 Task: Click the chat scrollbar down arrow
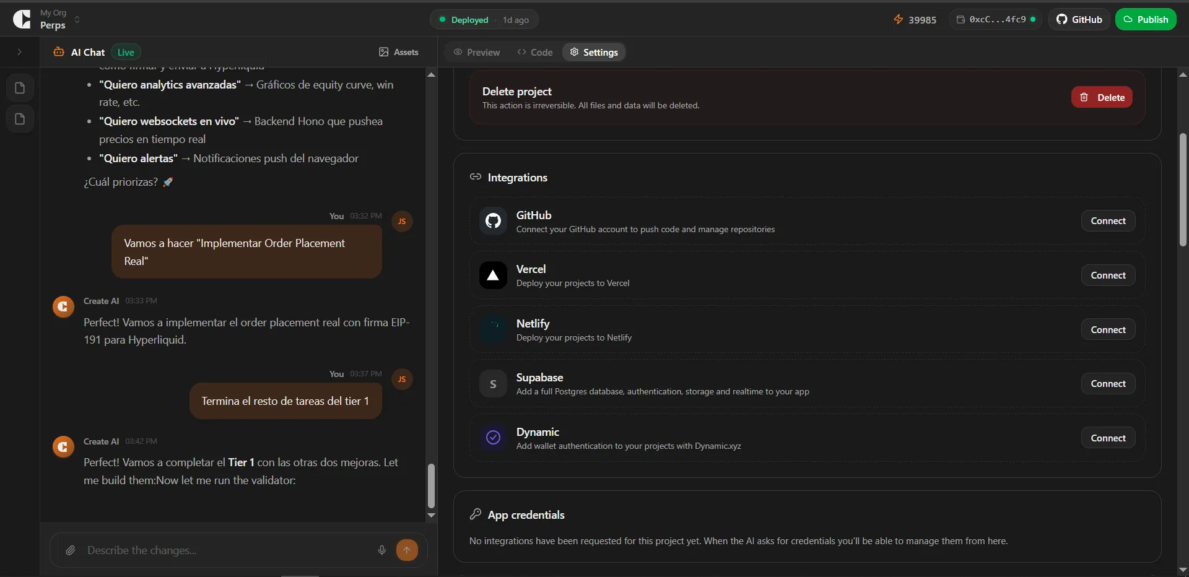(x=432, y=515)
